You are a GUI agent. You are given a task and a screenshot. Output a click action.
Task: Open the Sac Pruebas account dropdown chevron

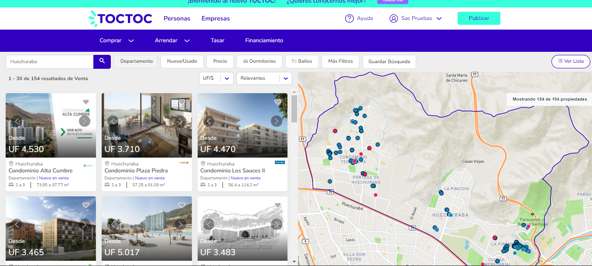pyautogui.click(x=439, y=19)
